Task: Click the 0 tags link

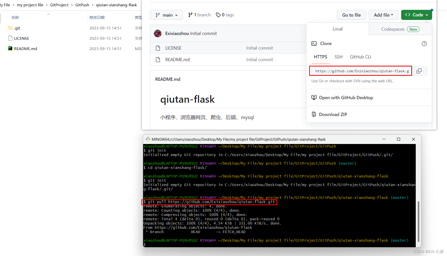Action: pos(225,15)
